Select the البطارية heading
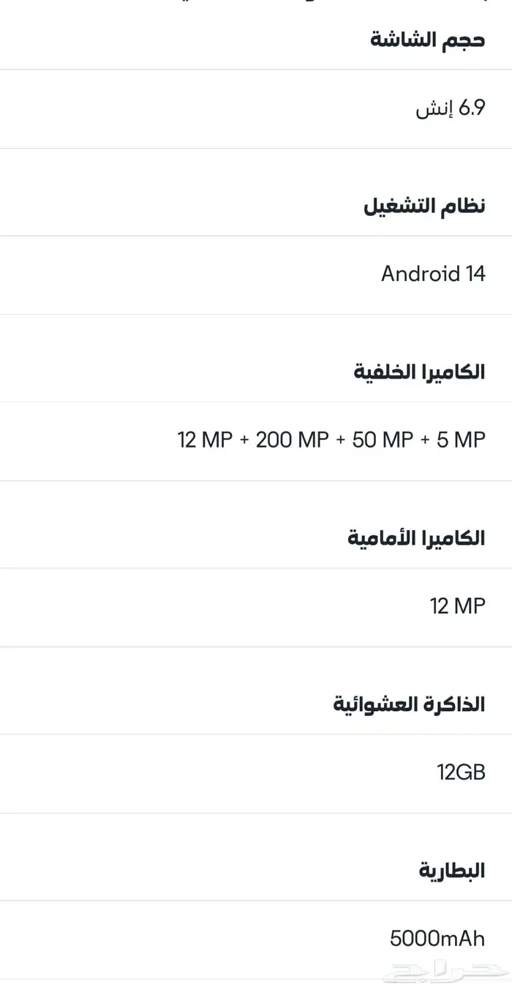 (x=452, y=871)
